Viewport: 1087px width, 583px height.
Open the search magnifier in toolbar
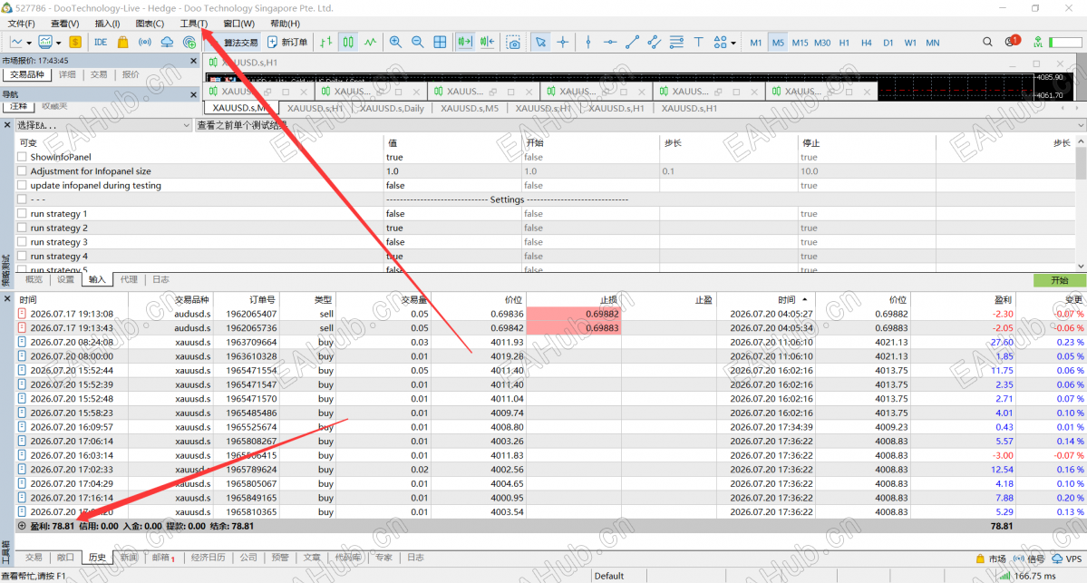pyautogui.click(x=987, y=43)
